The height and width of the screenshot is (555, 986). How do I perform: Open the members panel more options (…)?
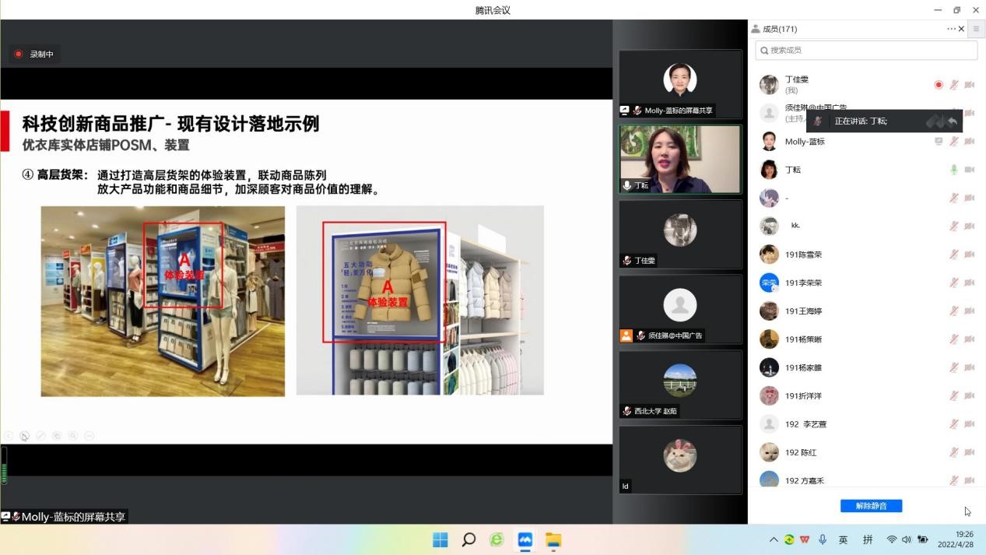[x=951, y=29]
